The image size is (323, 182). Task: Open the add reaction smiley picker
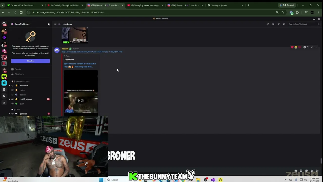(305, 47)
